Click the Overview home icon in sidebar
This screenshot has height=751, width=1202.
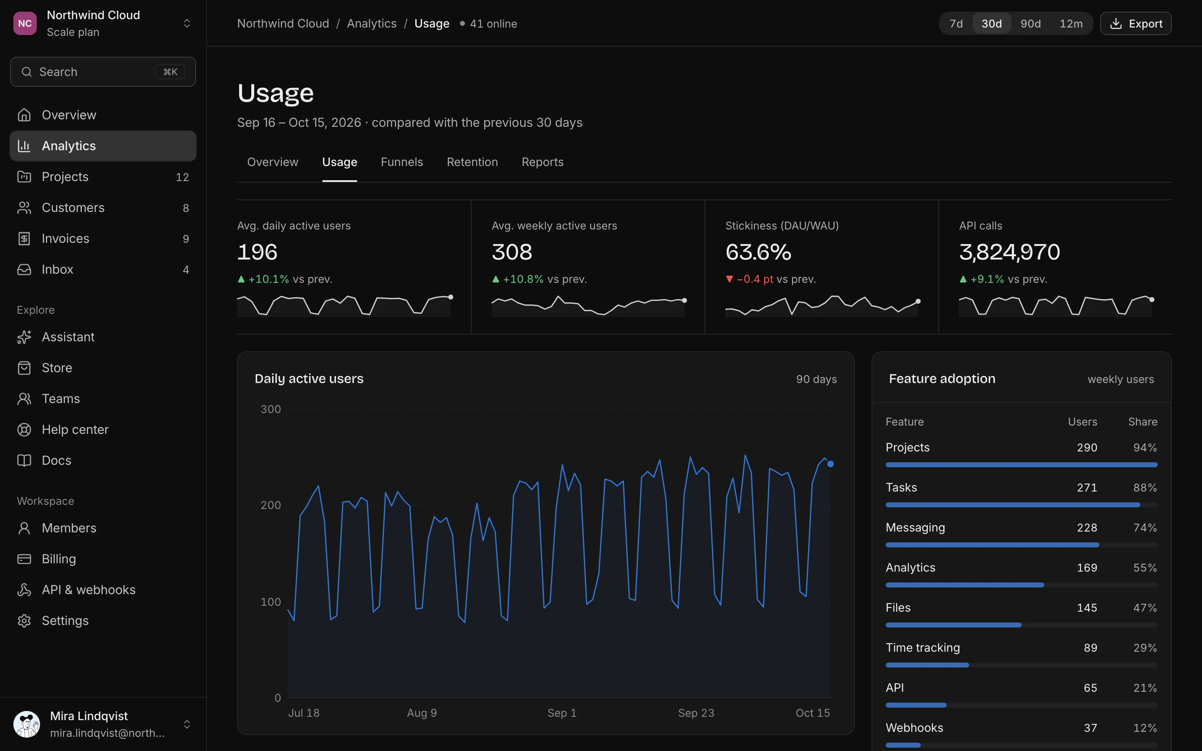[x=24, y=115]
